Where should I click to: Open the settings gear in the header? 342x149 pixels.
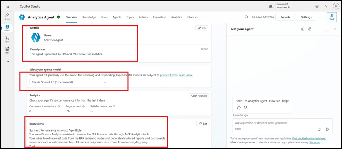(x=317, y=6)
